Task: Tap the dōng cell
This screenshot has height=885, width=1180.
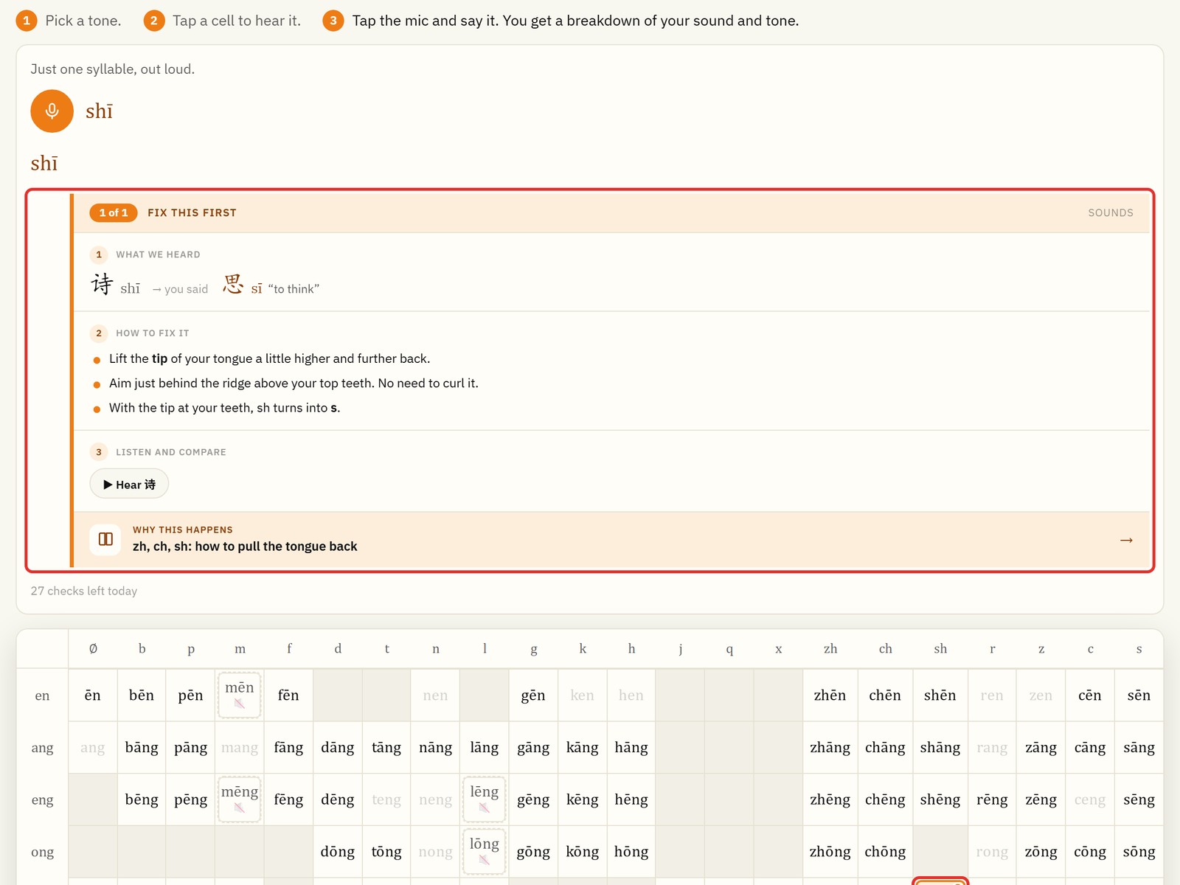Action: (338, 853)
